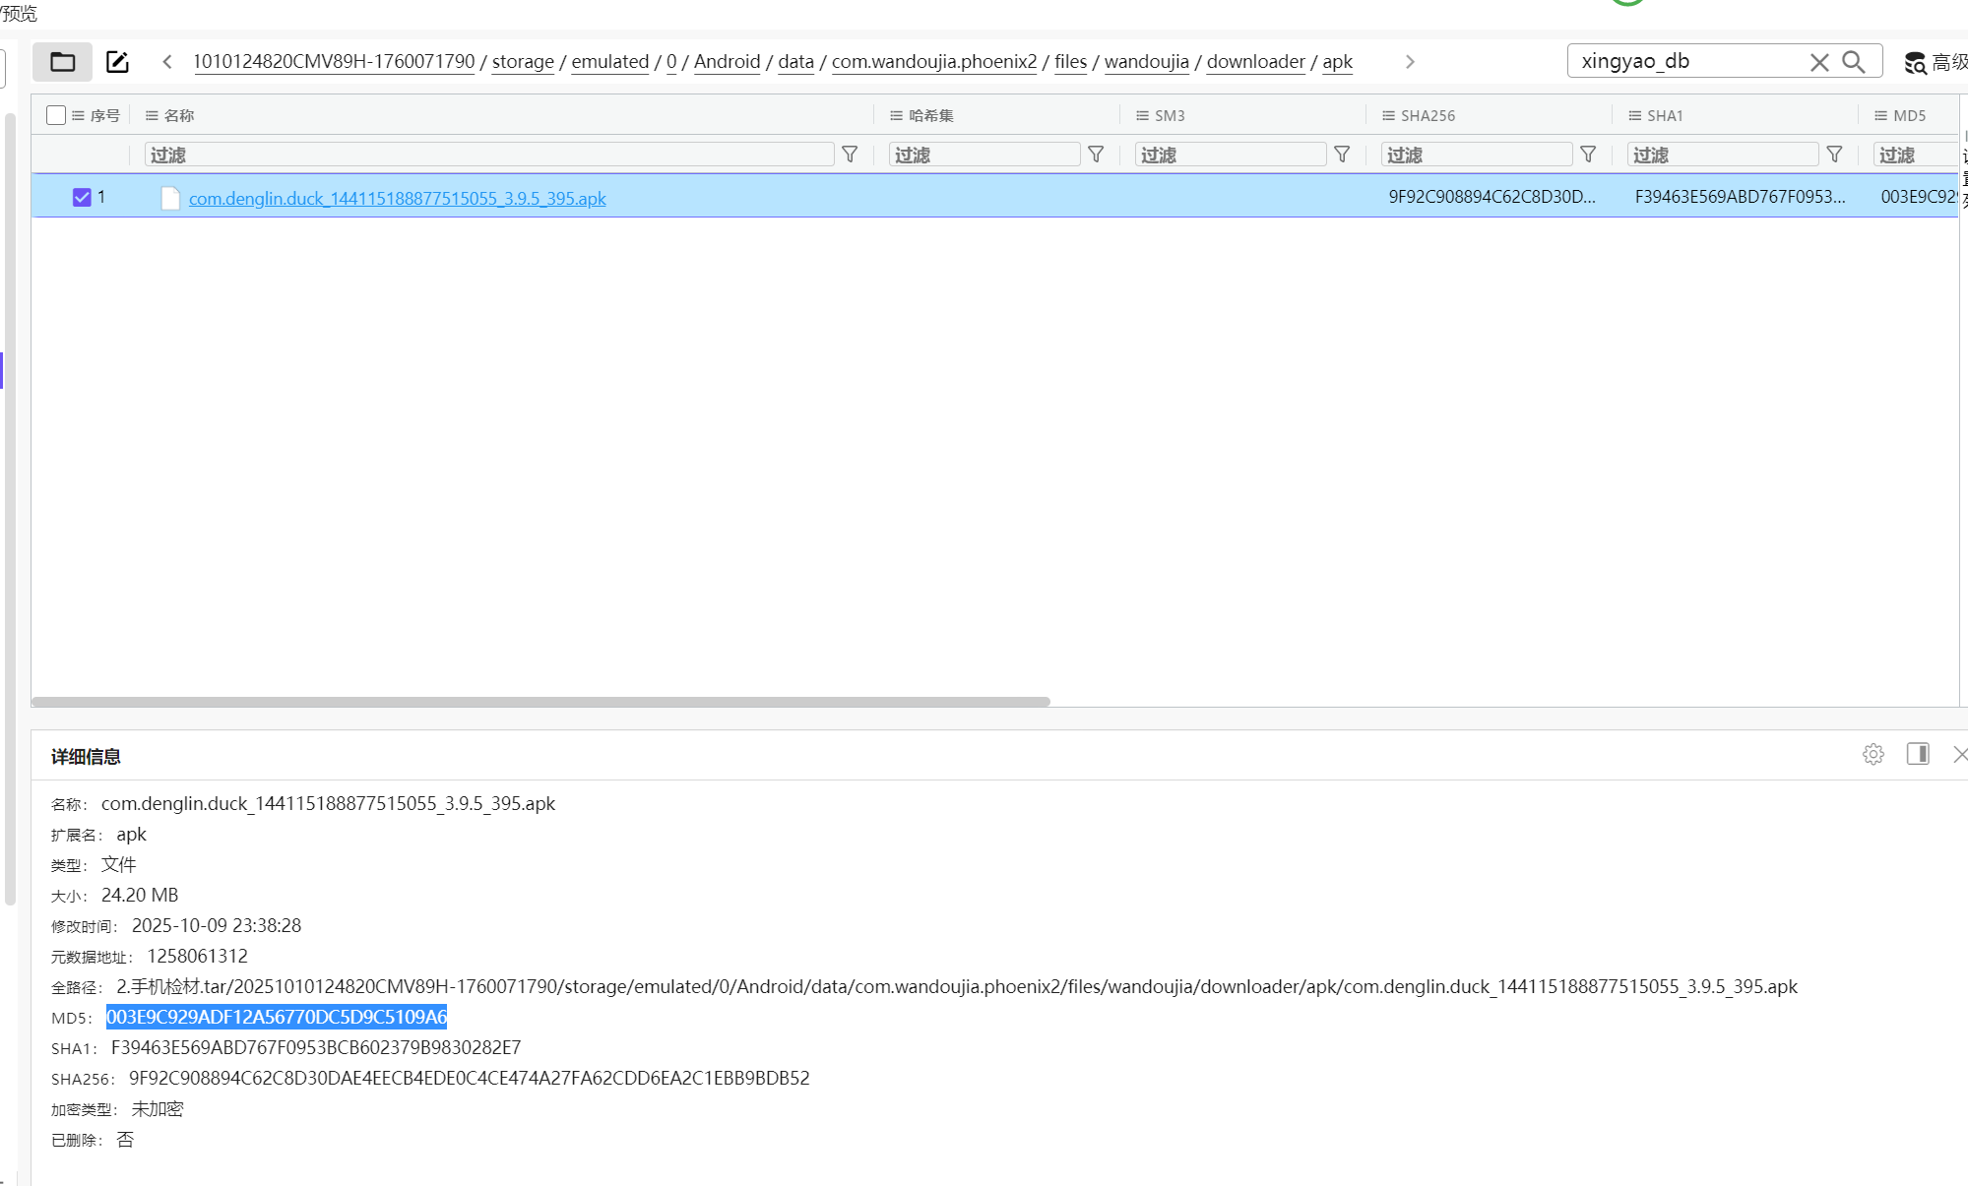Click the SHA1 column header
Image resolution: width=1968 pixels, height=1186 pixels.
1665,115
